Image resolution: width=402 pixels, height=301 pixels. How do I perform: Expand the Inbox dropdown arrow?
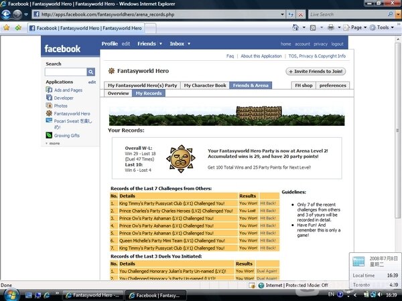188,44
